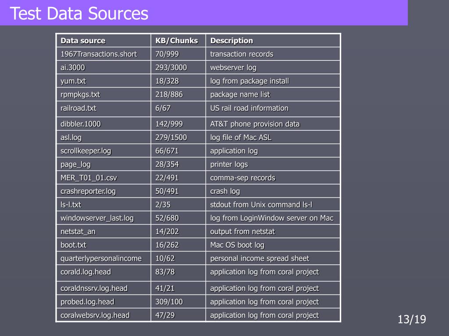This screenshot has height=336, width=449.
Task: Click the rpmpkgs.txt entry
Action: pyautogui.click(x=80, y=94)
